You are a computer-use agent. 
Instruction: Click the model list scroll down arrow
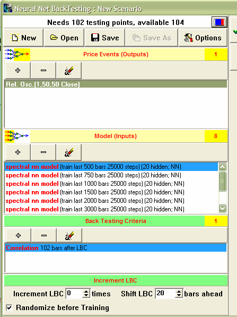[x=223, y=208]
